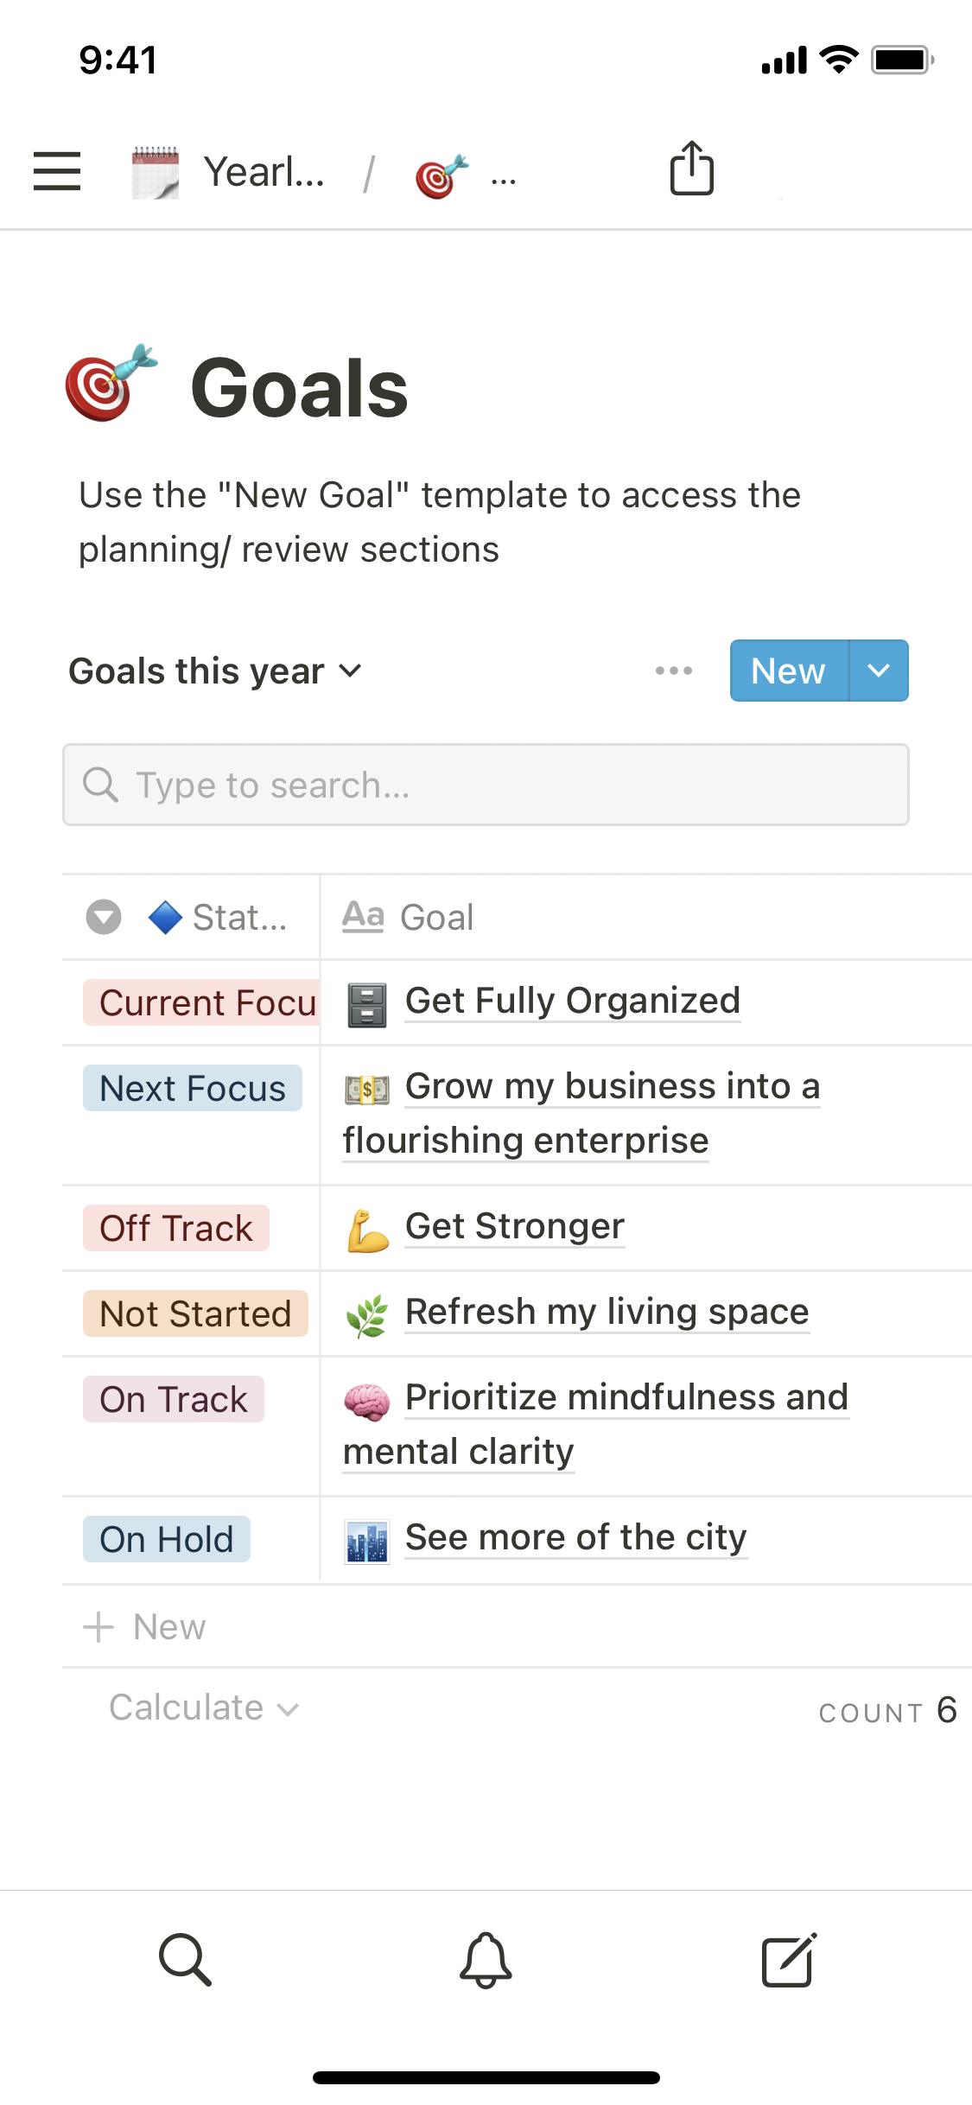The image size is (972, 2105).
Task: Click the blue New button
Action: (788, 671)
